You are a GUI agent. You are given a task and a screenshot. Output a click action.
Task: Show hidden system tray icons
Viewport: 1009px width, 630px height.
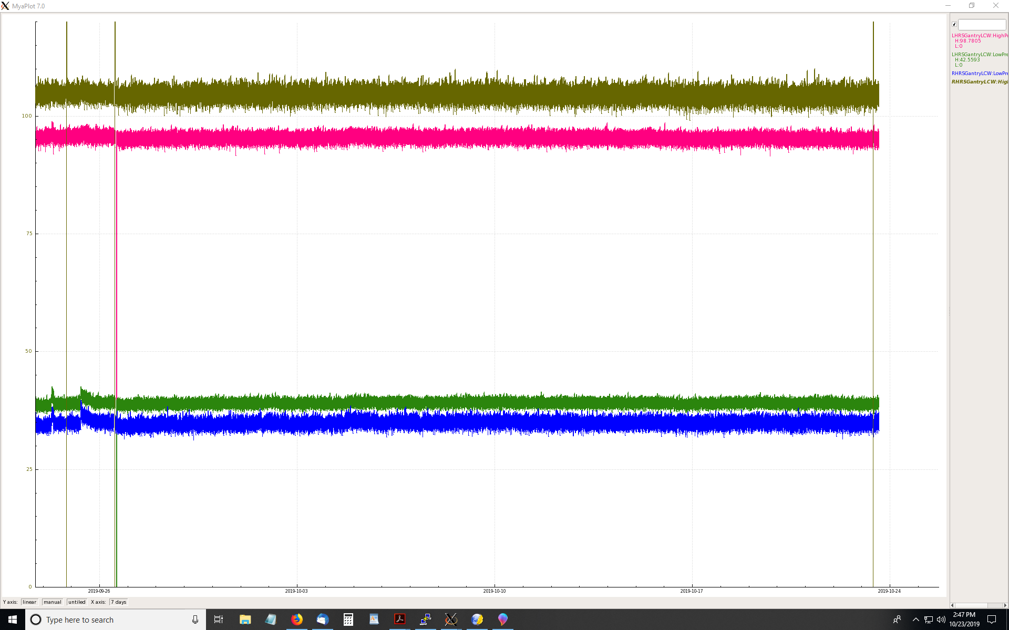(x=915, y=619)
